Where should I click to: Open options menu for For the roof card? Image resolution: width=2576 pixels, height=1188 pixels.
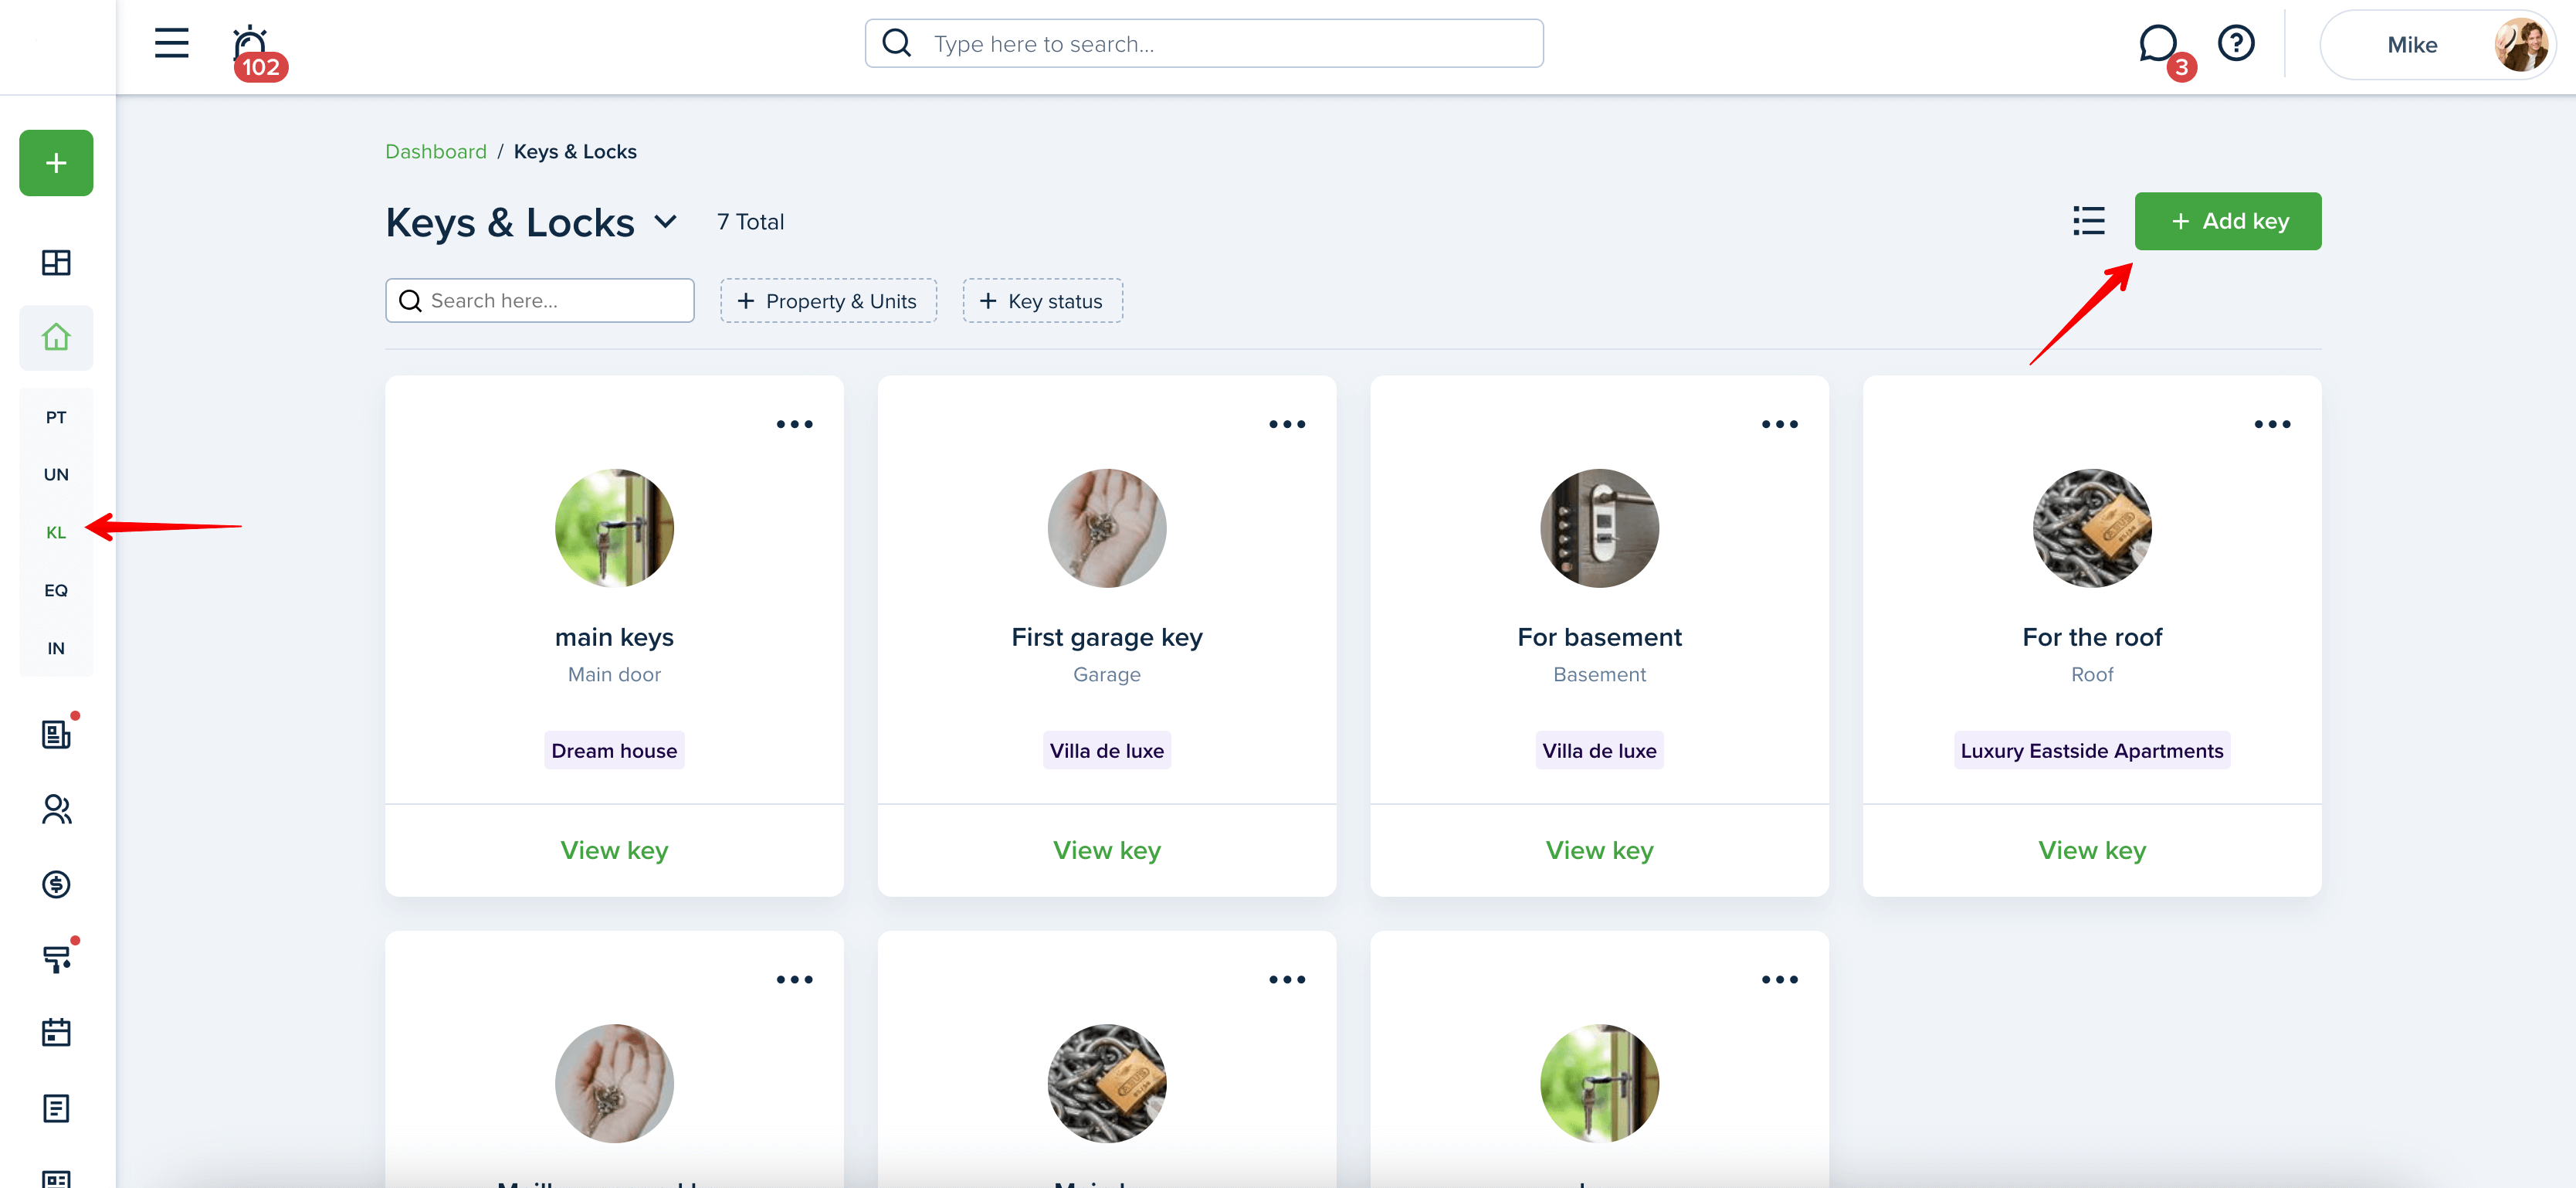click(x=2271, y=424)
